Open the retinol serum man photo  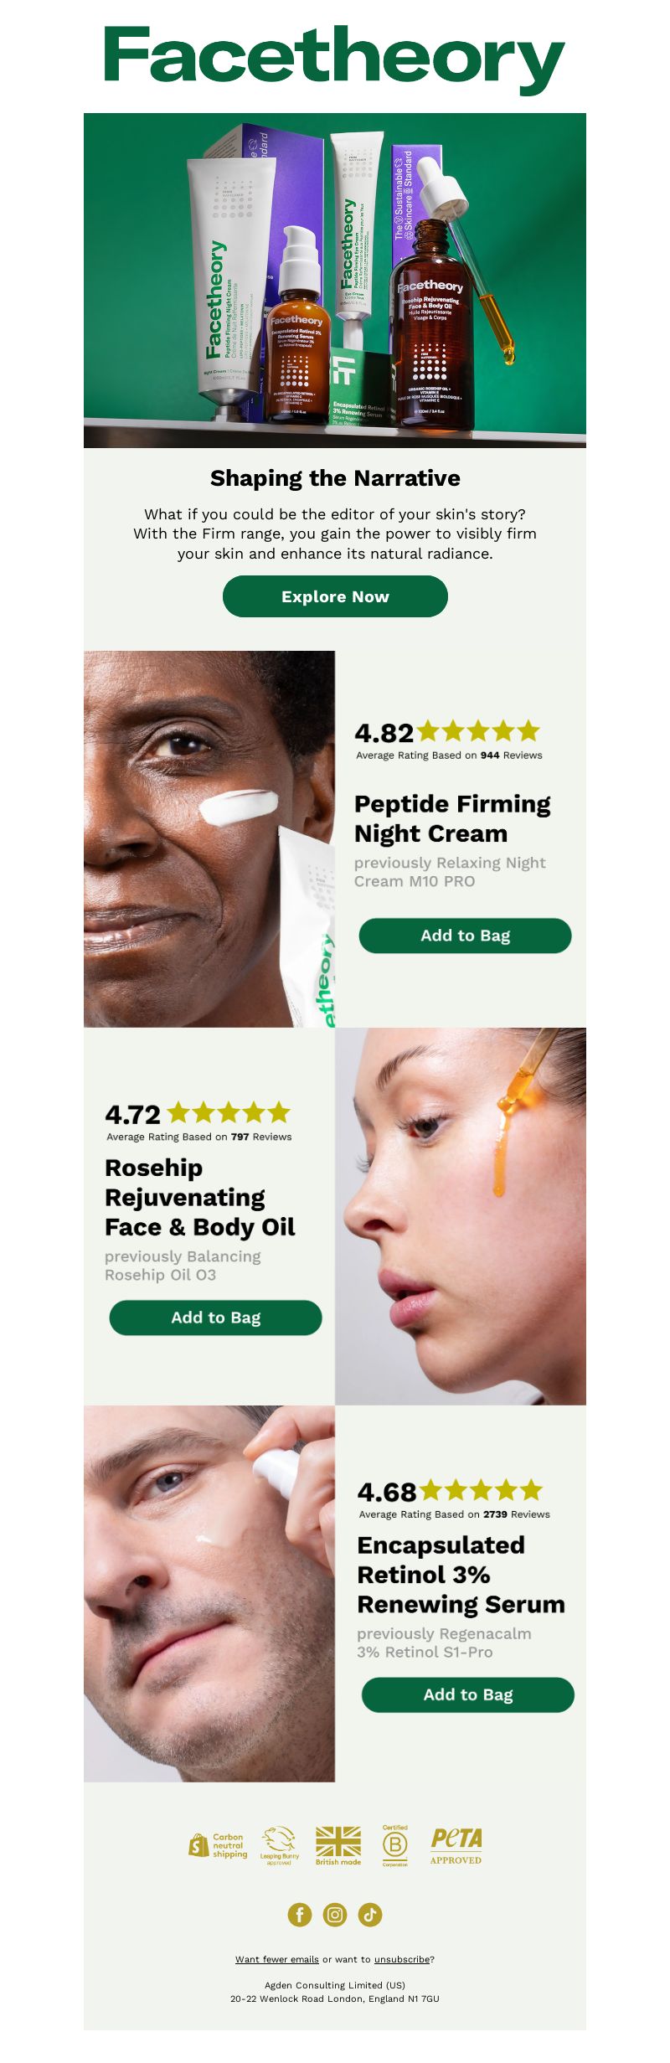click(x=209, y=1593)
